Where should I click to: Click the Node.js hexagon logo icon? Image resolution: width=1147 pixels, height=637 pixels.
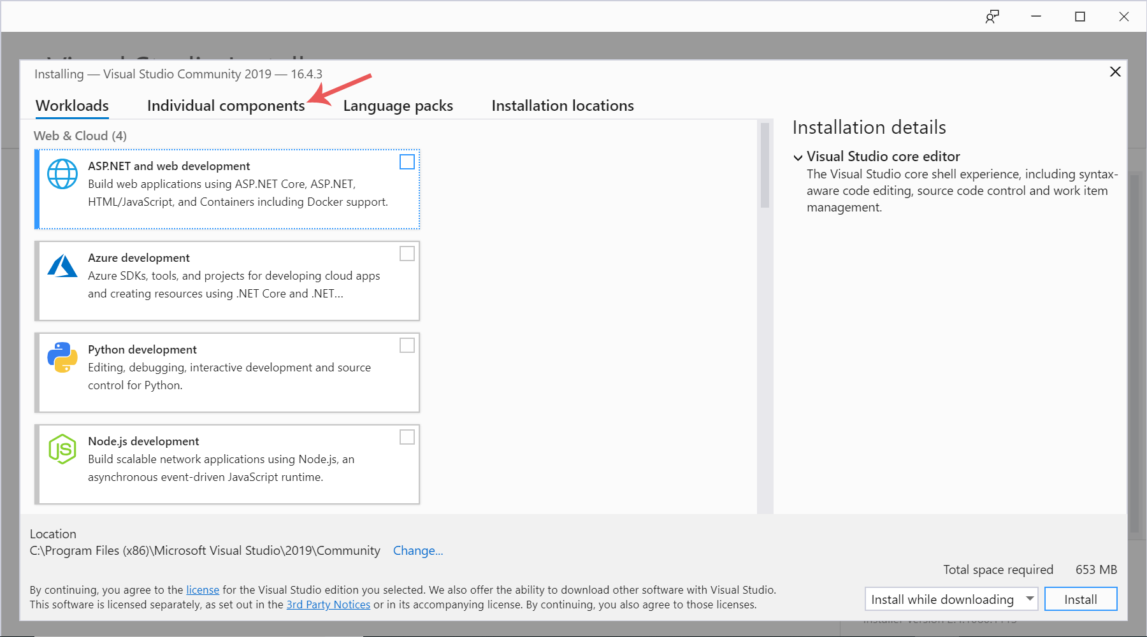pyautogui.click(x=62, y=449)
